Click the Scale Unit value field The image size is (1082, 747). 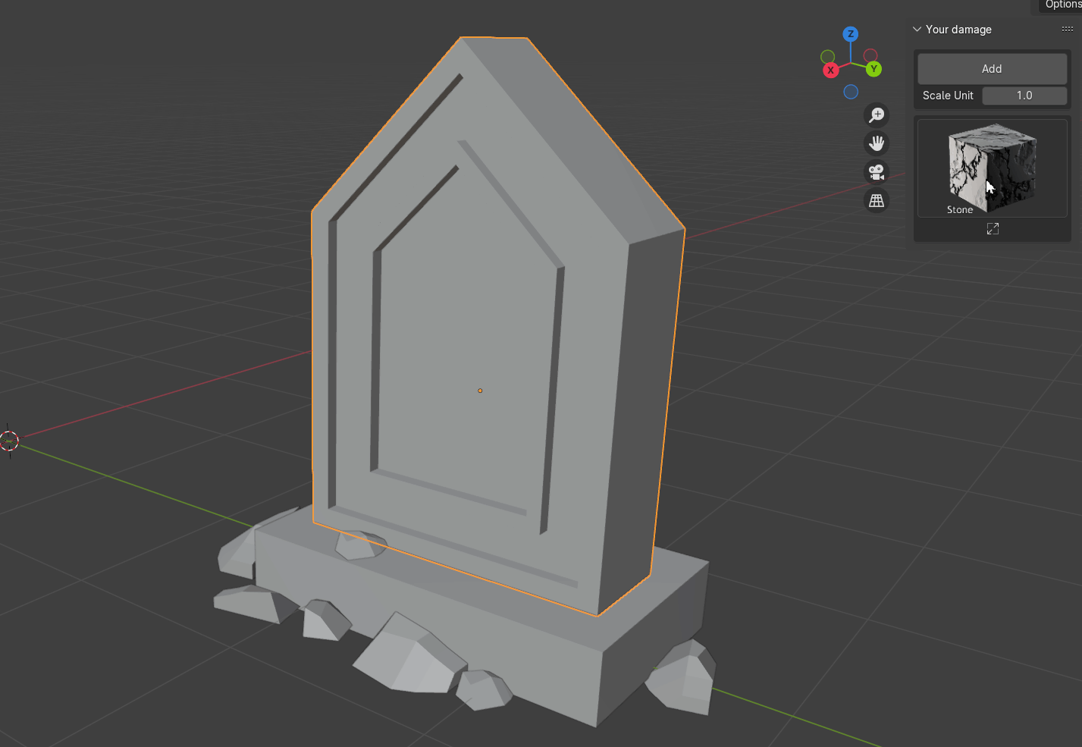coord(1024,96)
